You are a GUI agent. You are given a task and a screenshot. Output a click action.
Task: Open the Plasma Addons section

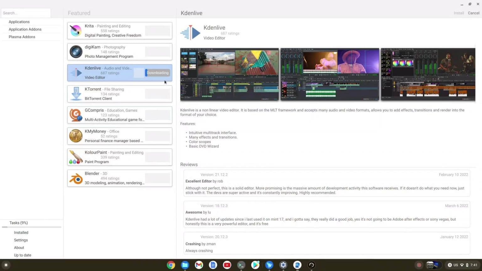tap(22, 37)
